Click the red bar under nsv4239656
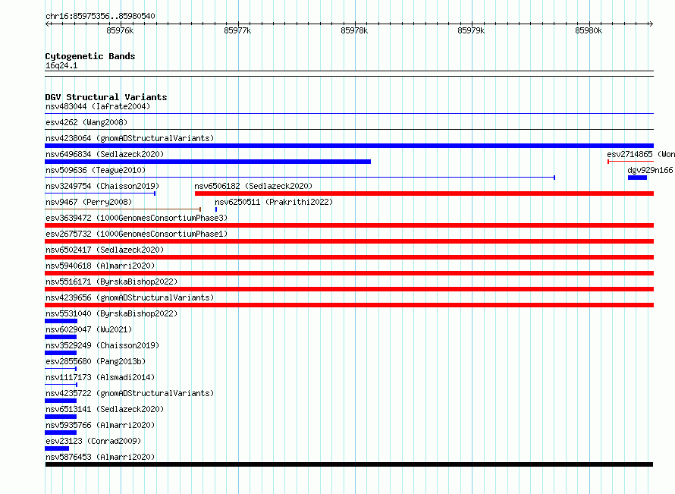 point(349,305)
